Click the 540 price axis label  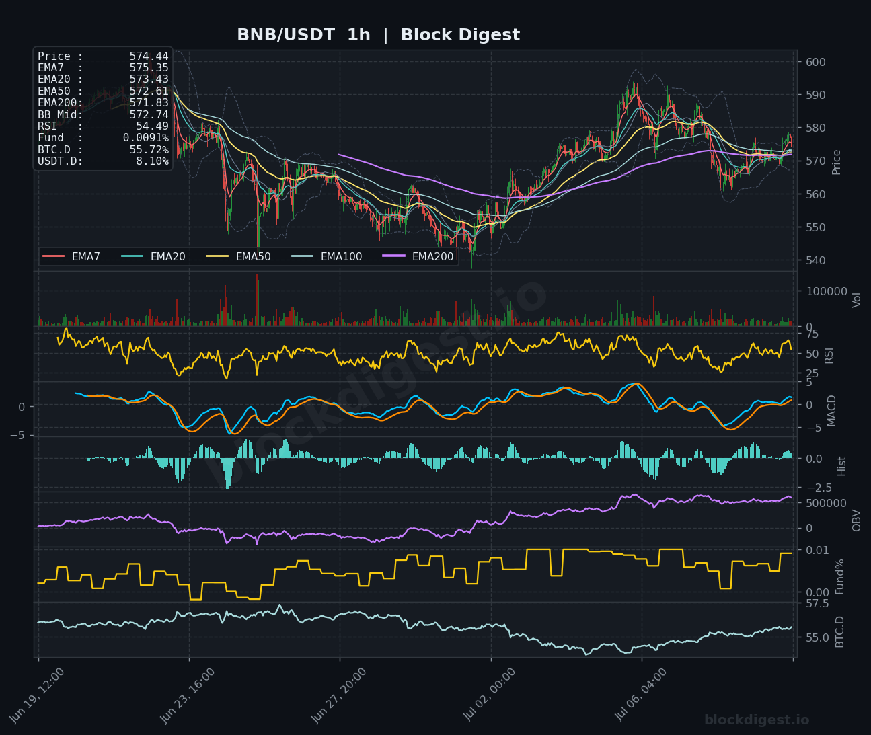pyautogui.click(x=817, y=260)
